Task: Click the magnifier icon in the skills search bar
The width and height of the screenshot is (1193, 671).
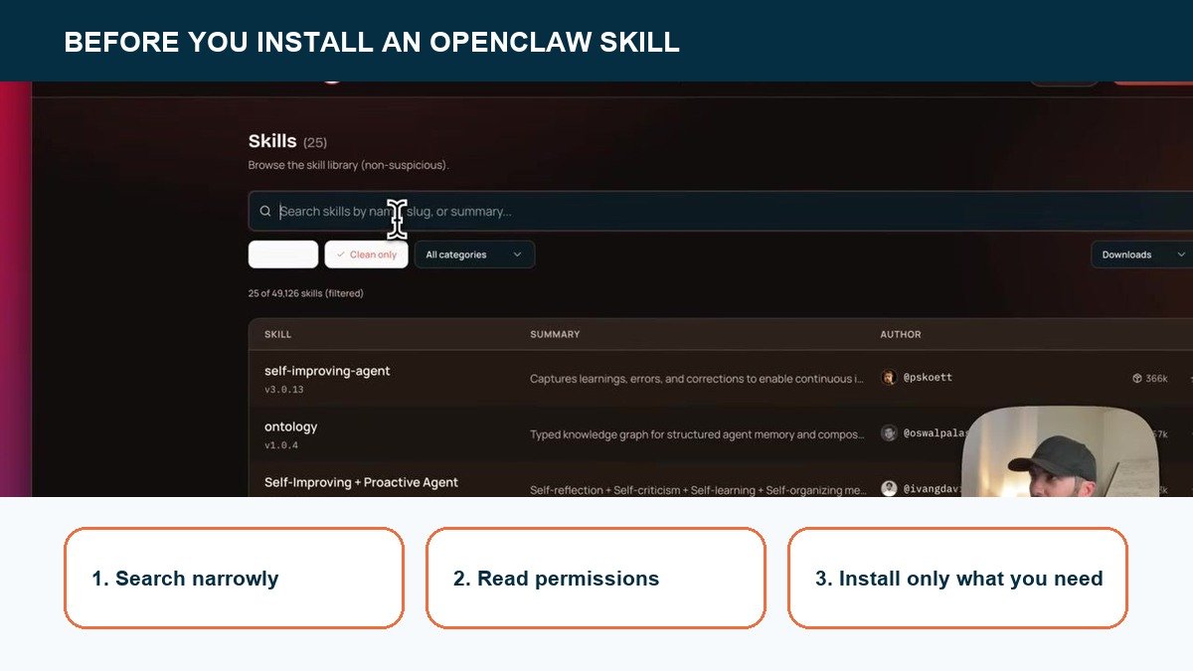Action: (265, 212)
